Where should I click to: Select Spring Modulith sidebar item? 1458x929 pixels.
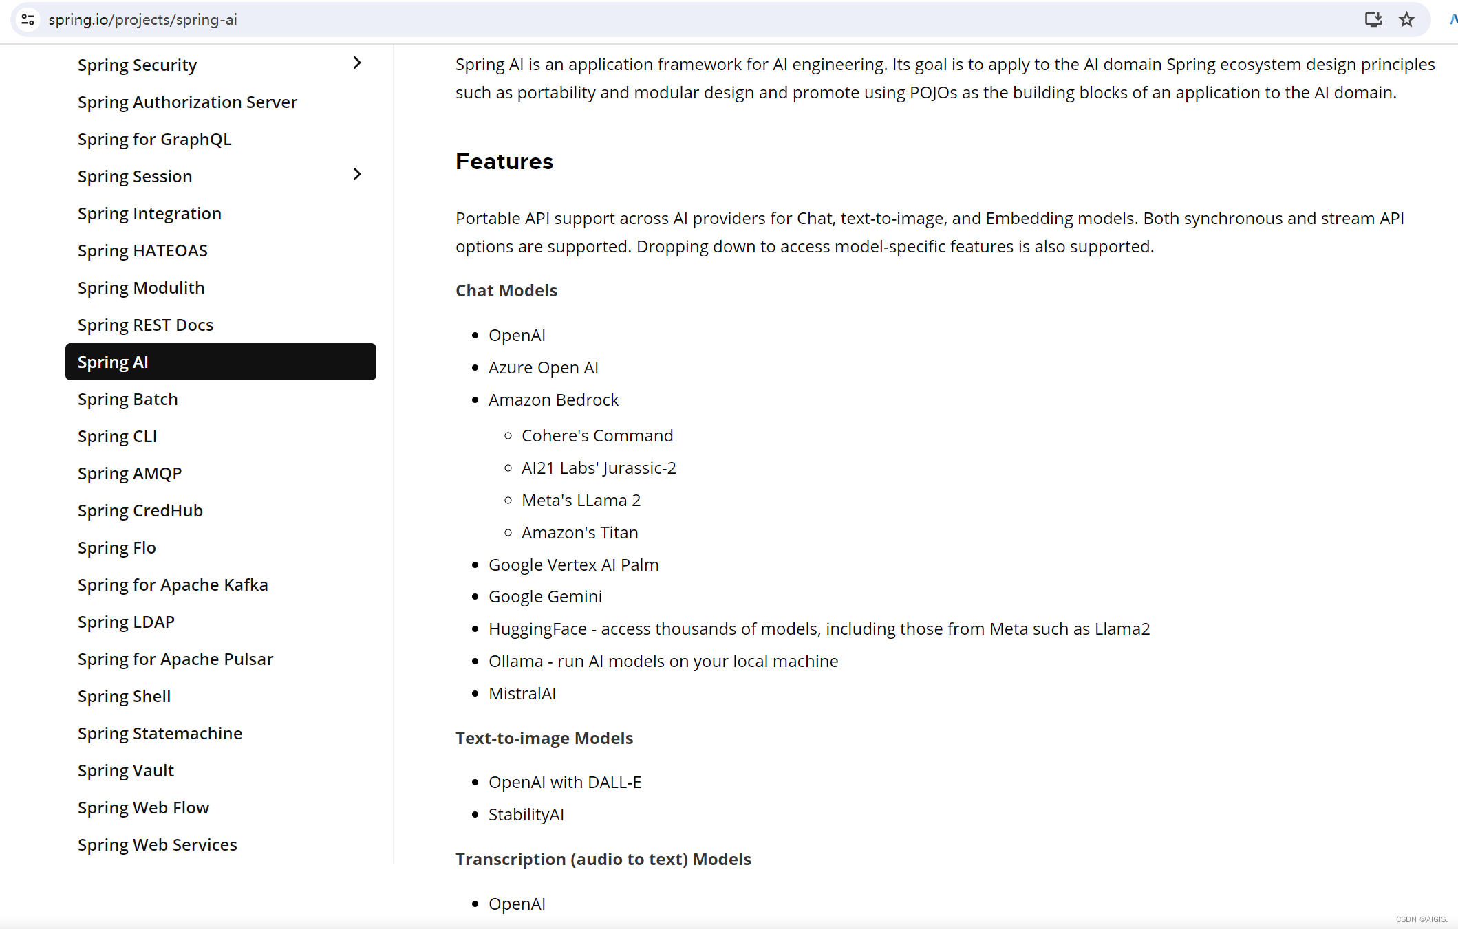coord(142,287)
